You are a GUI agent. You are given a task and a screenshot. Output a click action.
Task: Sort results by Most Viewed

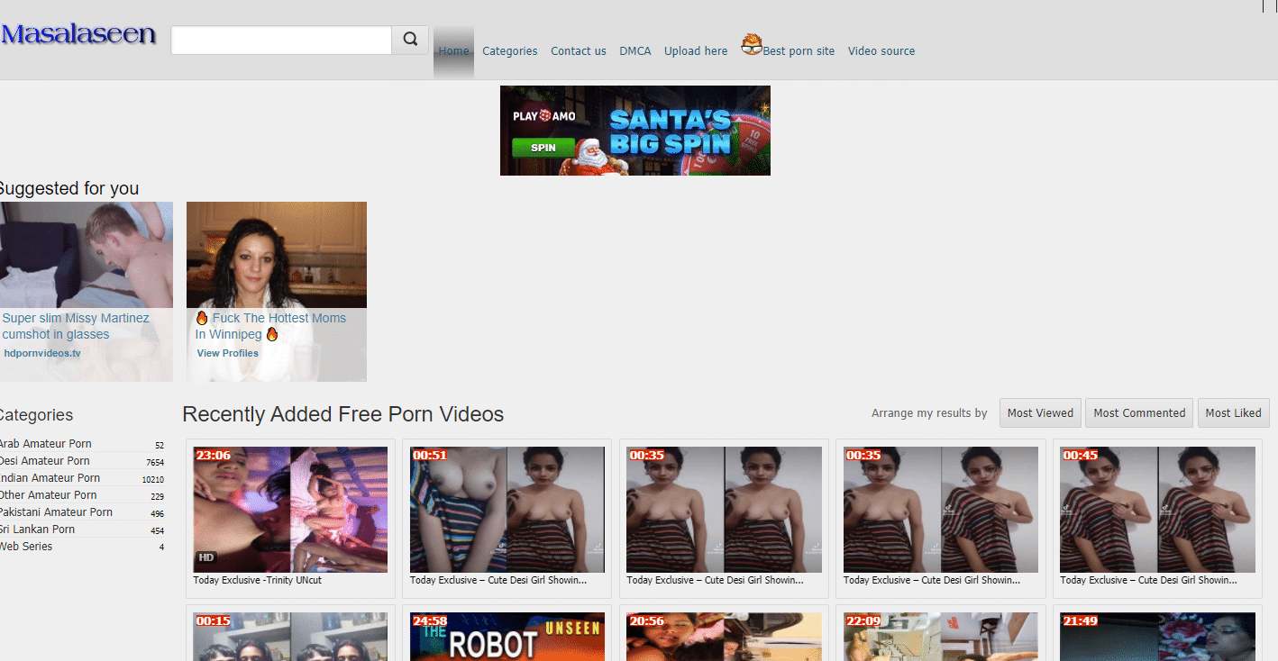pyautogui.click(x=1040, y=413)
